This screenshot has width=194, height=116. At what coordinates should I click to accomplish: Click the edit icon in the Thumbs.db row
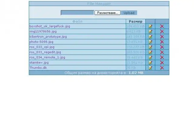coord(150,68)
